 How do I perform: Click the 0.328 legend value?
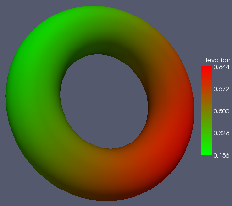point(221,133)
